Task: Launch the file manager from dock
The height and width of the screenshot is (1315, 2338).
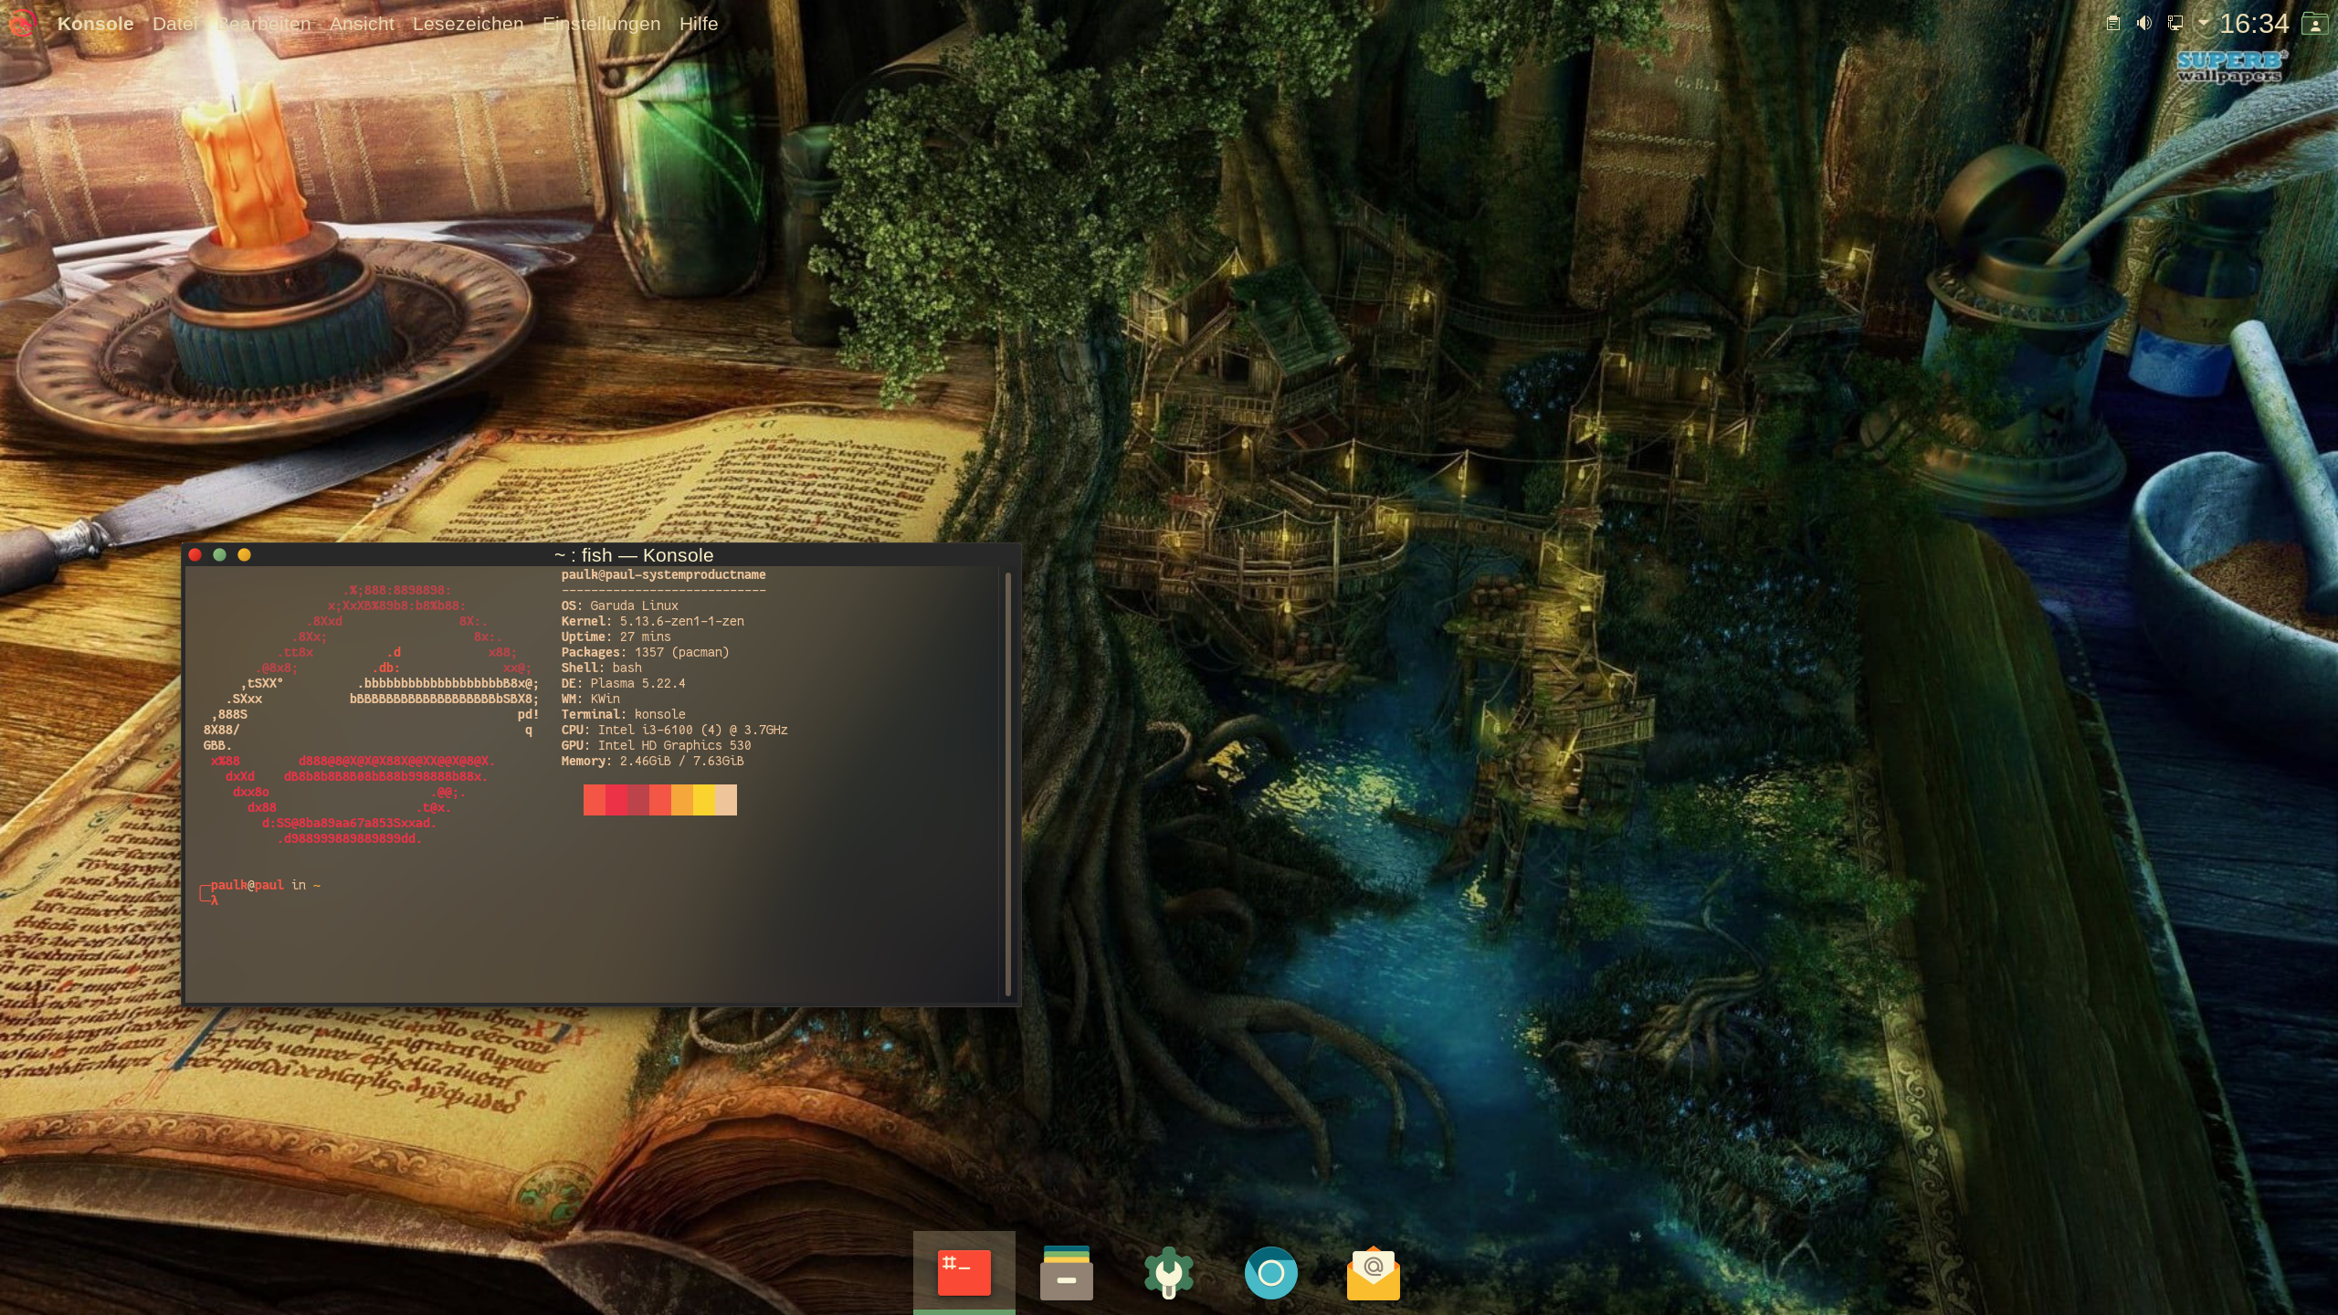Action: click(1066, 1273)
